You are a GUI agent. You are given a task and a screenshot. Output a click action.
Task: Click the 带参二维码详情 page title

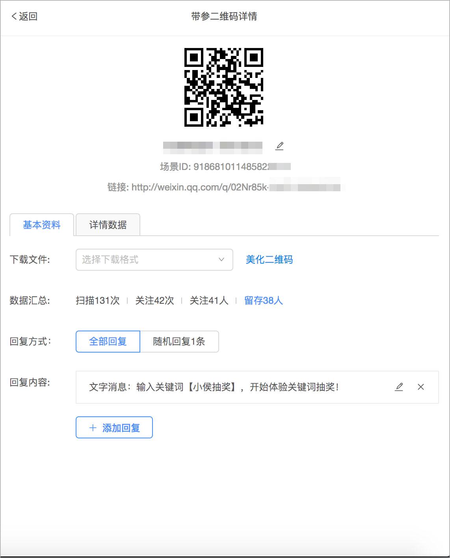point(224,17)
